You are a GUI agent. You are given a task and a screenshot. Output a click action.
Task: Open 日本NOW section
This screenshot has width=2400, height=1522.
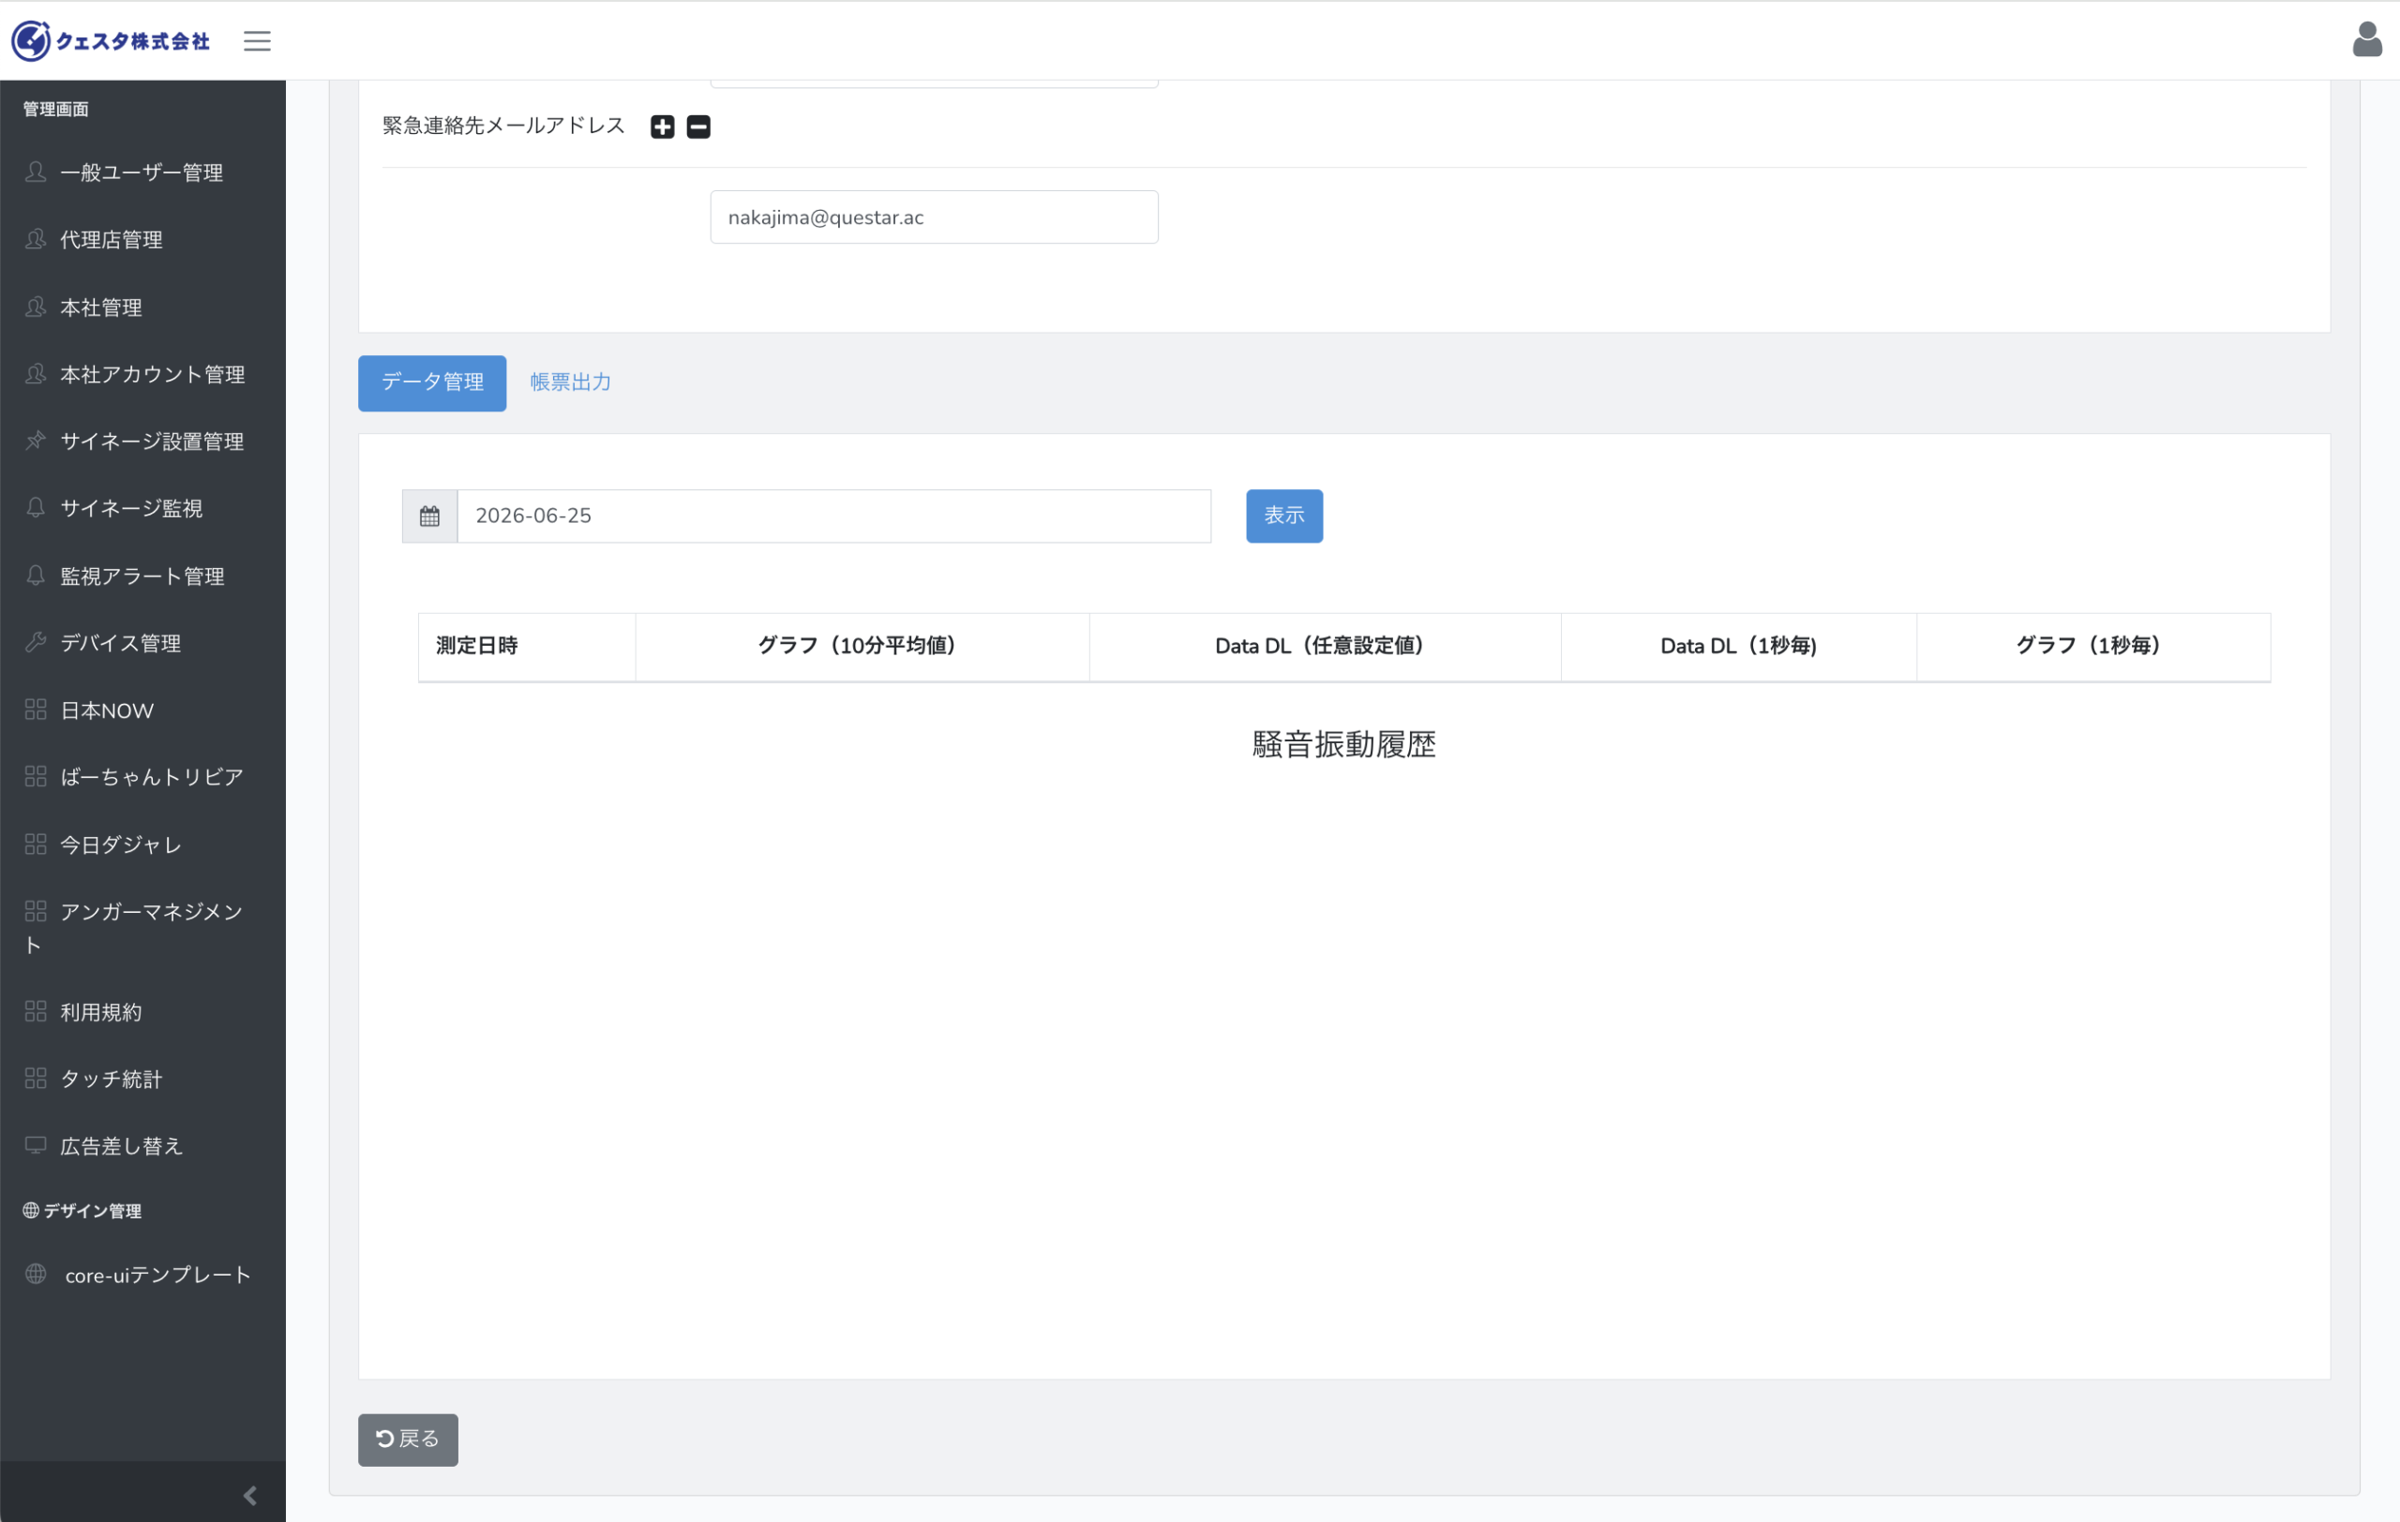coord(142,710)
